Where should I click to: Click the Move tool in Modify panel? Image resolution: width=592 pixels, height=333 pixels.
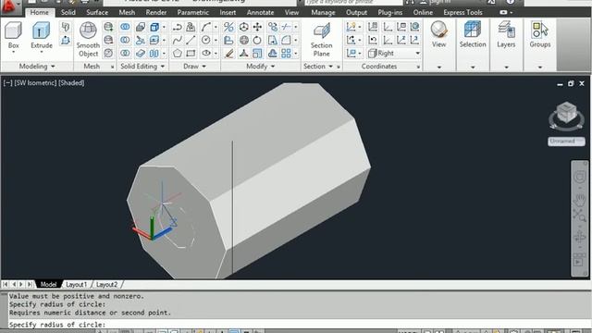(x=257, y=27)
